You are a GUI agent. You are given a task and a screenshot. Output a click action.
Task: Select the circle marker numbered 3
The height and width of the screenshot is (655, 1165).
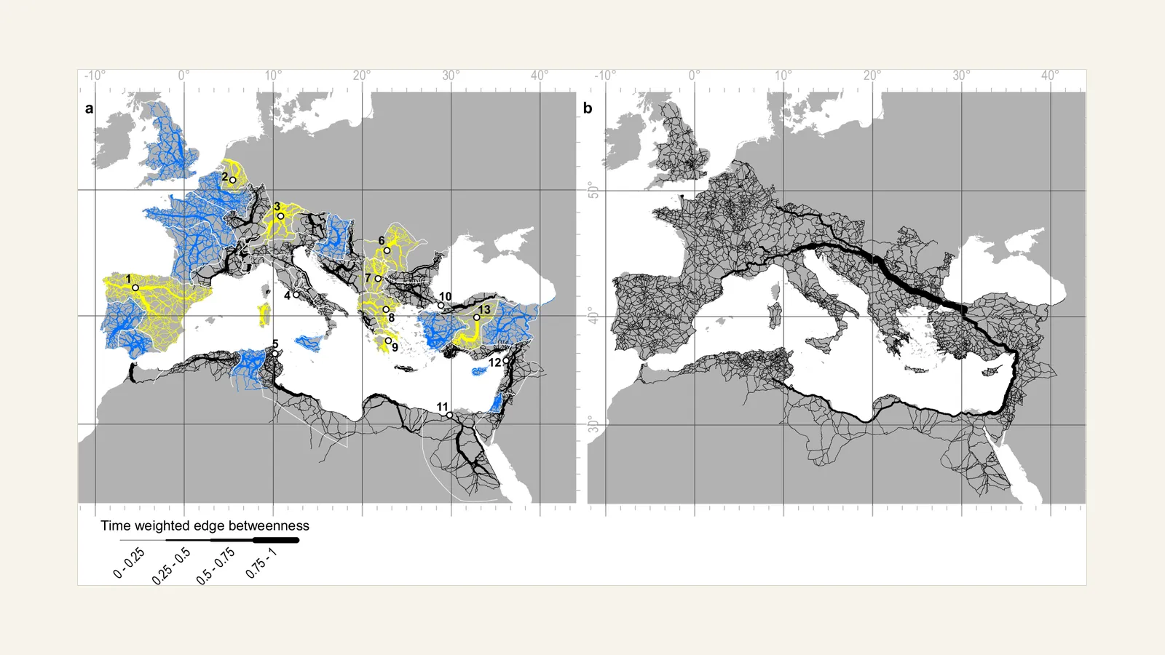point(281,216)
